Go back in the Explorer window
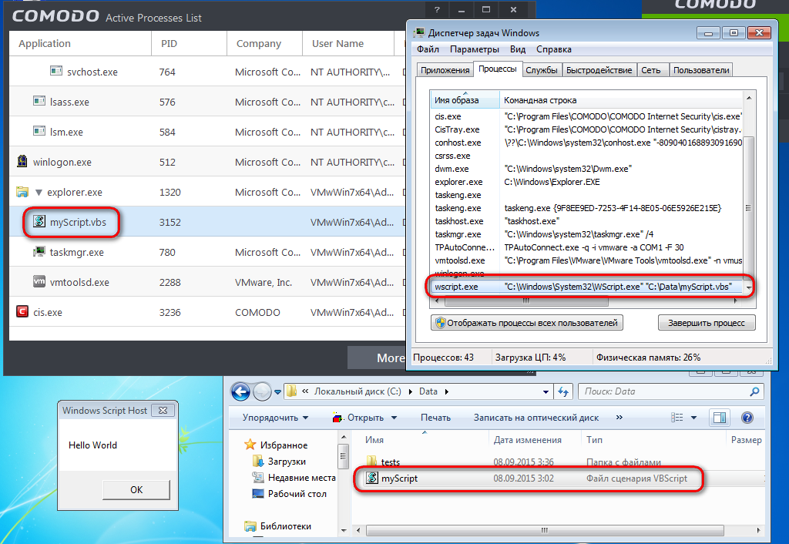The height and width of the screenshot is (544, 789). pyautogui.click(x=240, y=391)
